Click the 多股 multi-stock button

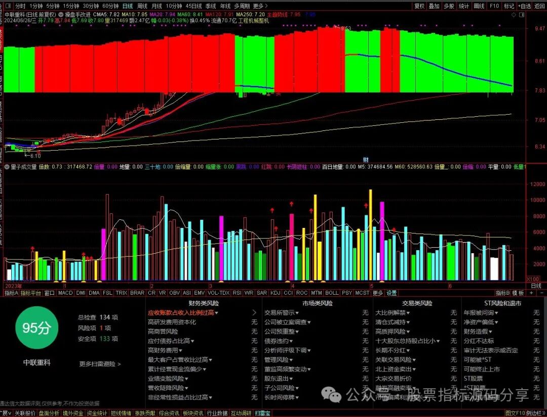(x=449, y=6)
